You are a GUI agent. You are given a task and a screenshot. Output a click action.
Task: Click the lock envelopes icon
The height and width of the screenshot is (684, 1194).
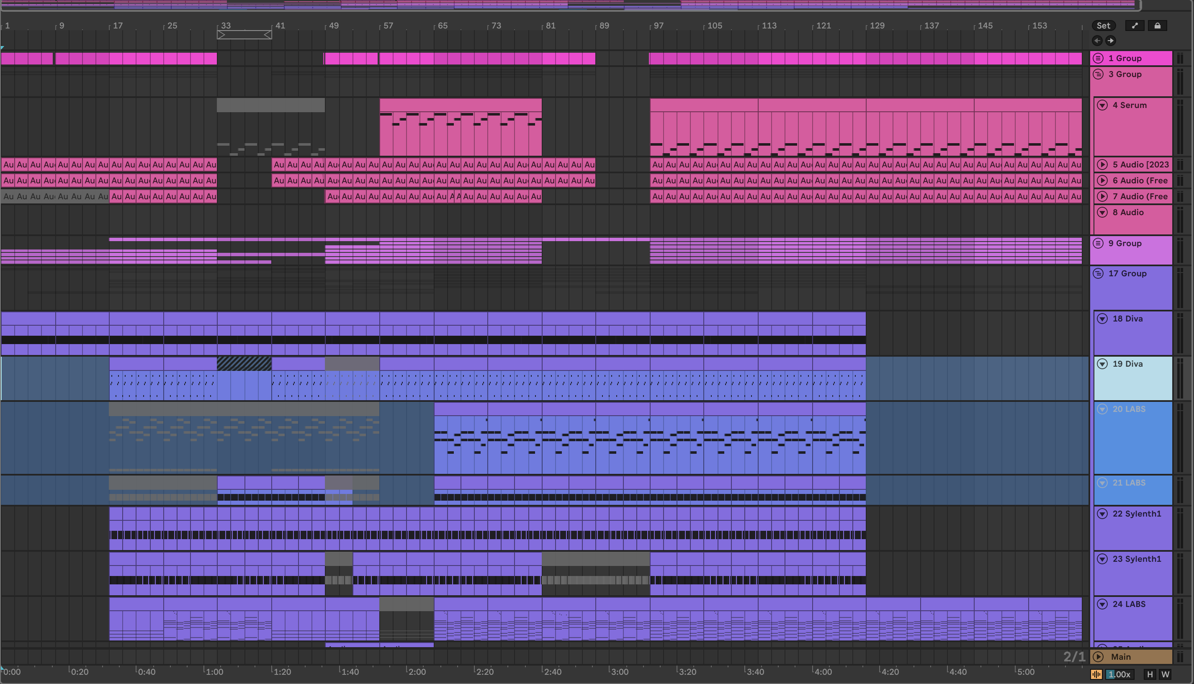pyautogui.click(x=1157, y=26)
